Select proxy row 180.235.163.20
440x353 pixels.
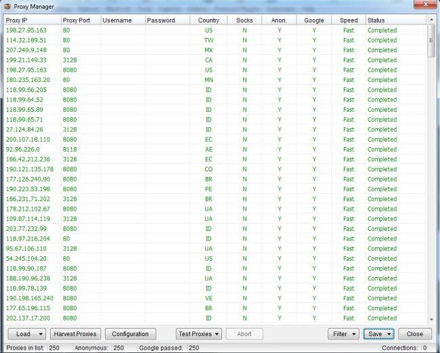click(x=215, y=80)
